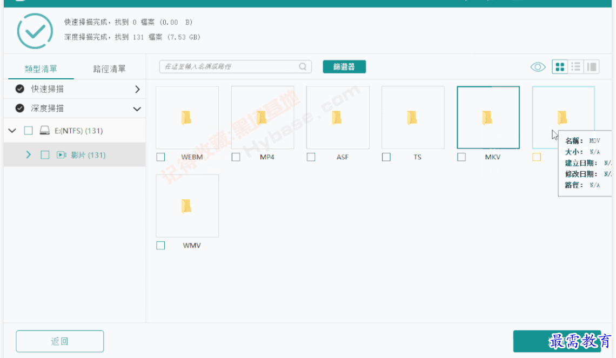
Task: Expand the 快速掃描 section arrow
Action: tap(137, 89)
